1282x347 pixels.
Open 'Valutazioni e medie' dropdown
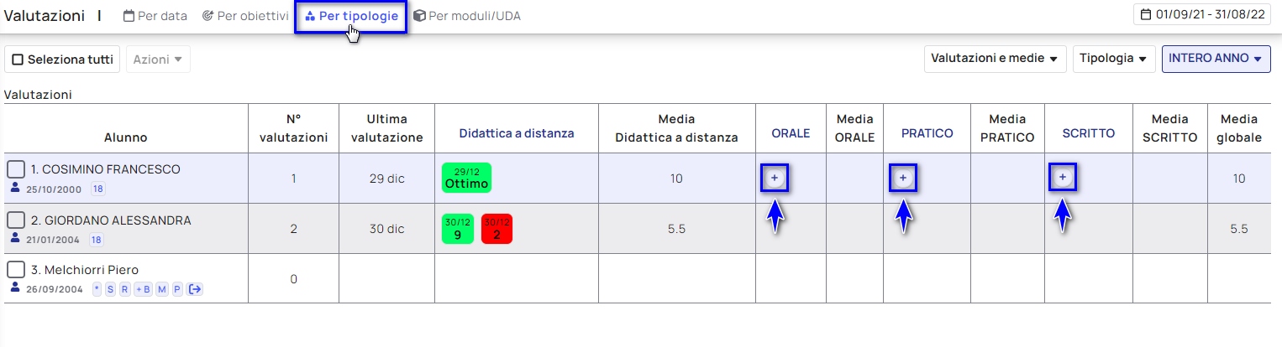click(995, 59)
